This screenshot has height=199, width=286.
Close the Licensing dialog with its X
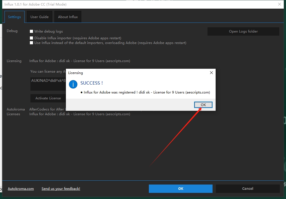(x=211, y=73)
